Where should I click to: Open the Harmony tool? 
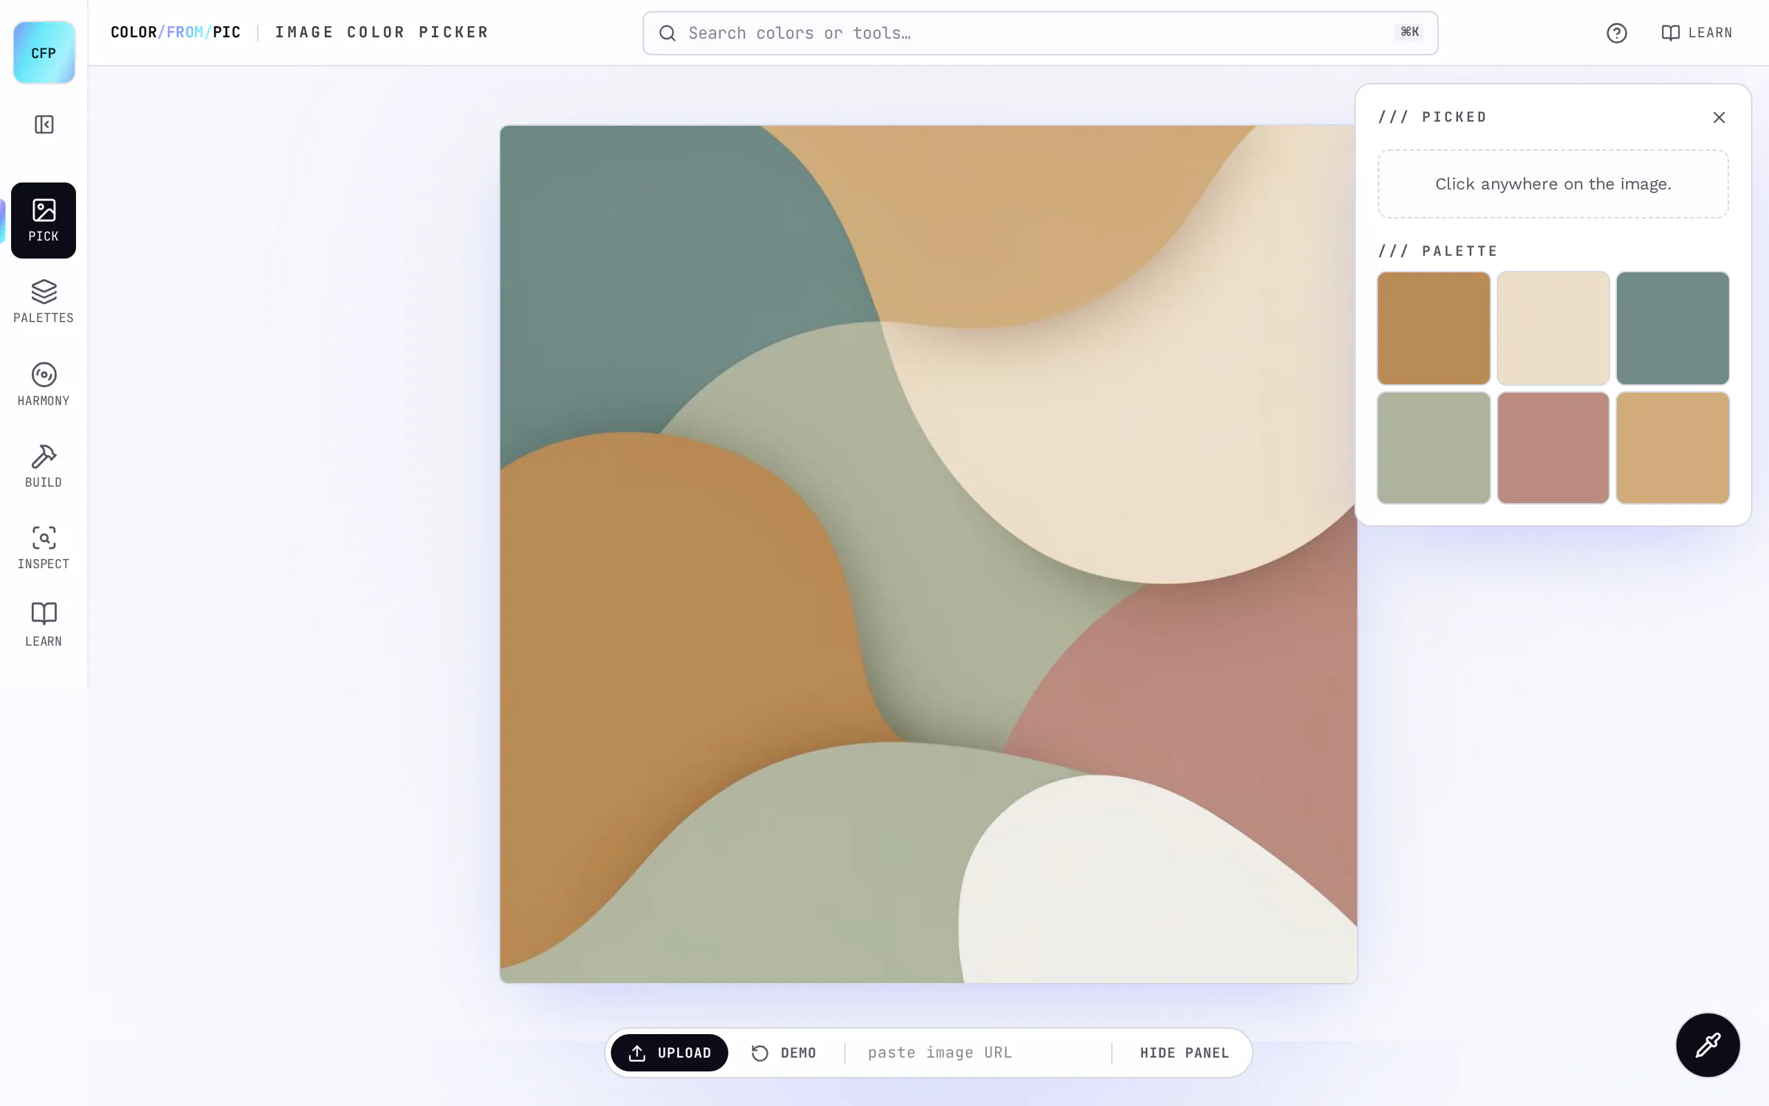43,384
